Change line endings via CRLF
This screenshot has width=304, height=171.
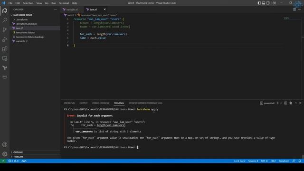(273, 161)
